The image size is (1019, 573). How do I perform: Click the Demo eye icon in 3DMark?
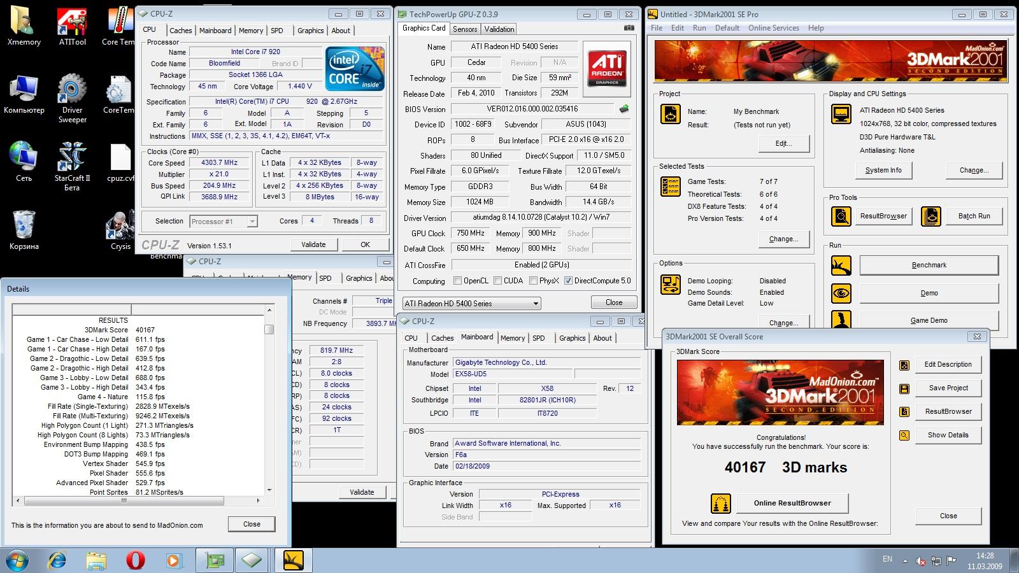841,293
